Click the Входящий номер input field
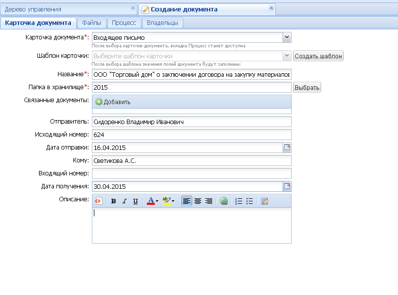Screen dimensions: 398x295 (191, 173)
